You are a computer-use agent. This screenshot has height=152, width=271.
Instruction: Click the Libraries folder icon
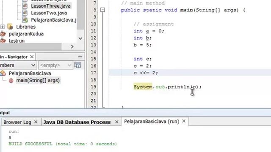tap(10, 27)
